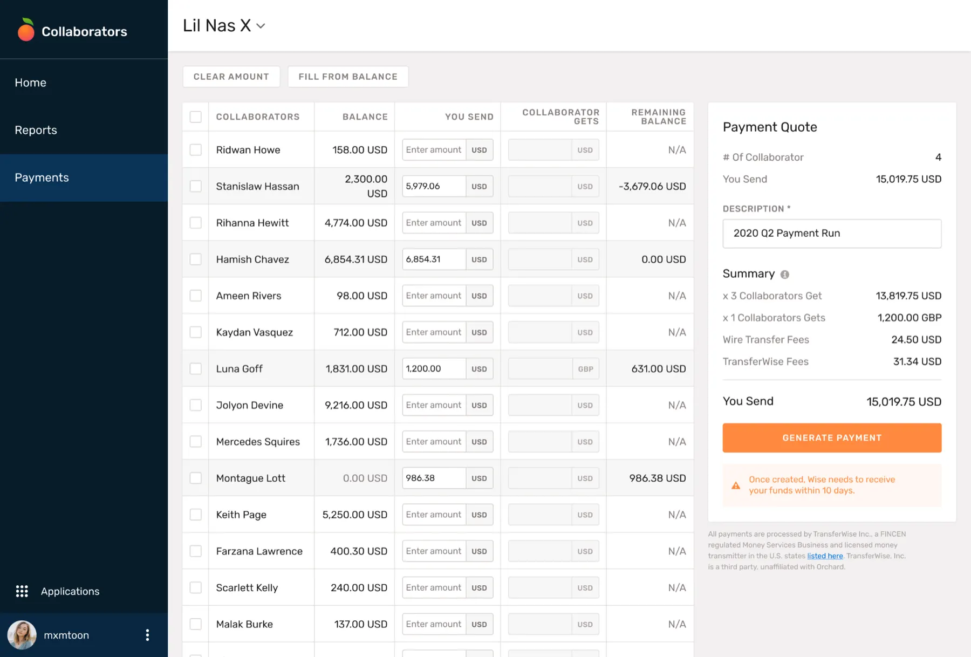Image resolution: width=971 pixels, height=657 pixels.
Task: Click the Remaining Balance column header
Action: 659,117
